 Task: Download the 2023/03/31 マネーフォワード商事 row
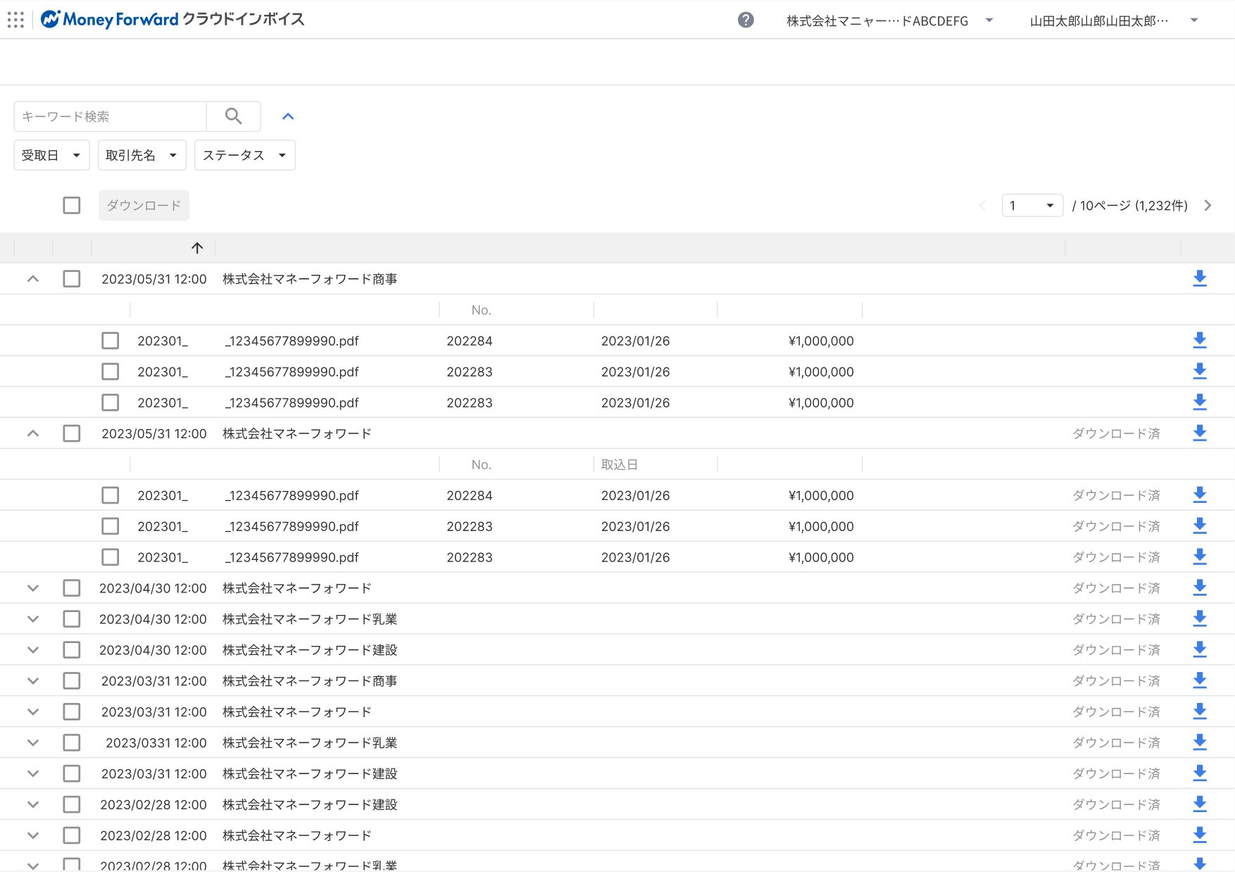pos(1200,681)
